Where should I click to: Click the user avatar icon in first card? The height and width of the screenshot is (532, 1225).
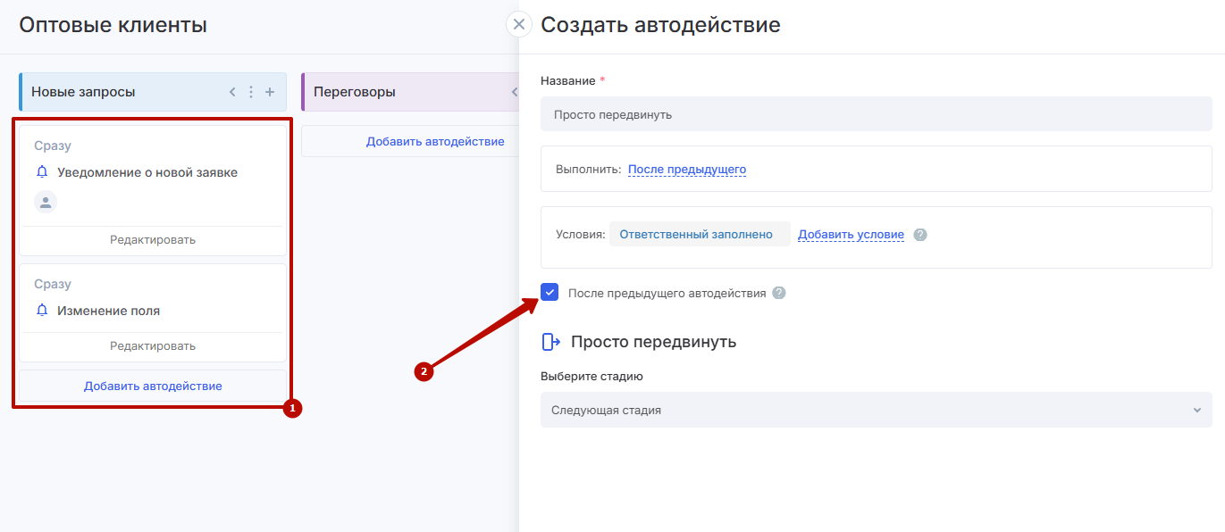point(46,202)
